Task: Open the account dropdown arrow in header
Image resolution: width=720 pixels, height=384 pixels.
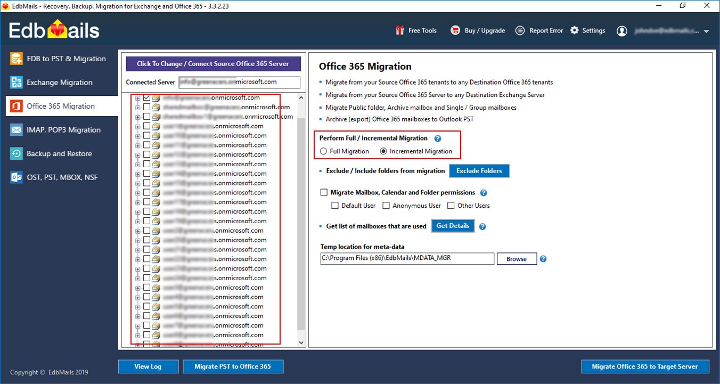Action: click(706, 31)
